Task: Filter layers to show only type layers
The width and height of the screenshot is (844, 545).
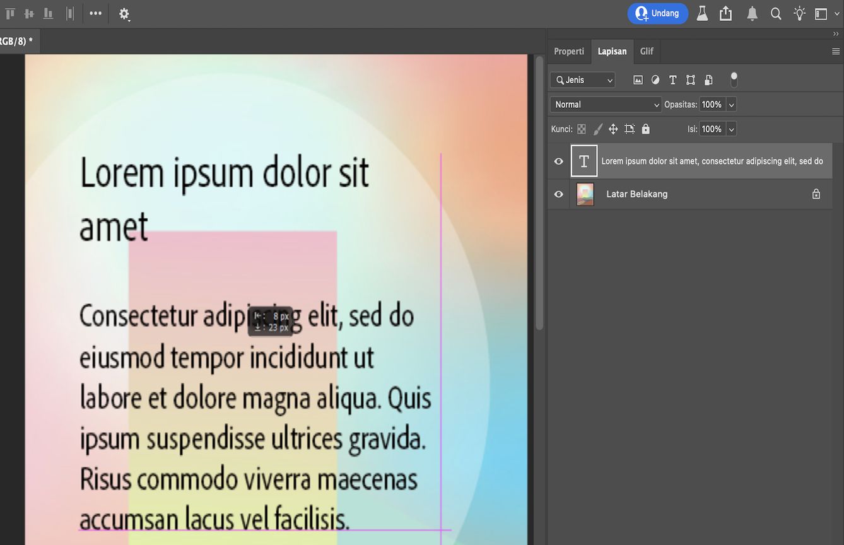Action: pos(672,79)
